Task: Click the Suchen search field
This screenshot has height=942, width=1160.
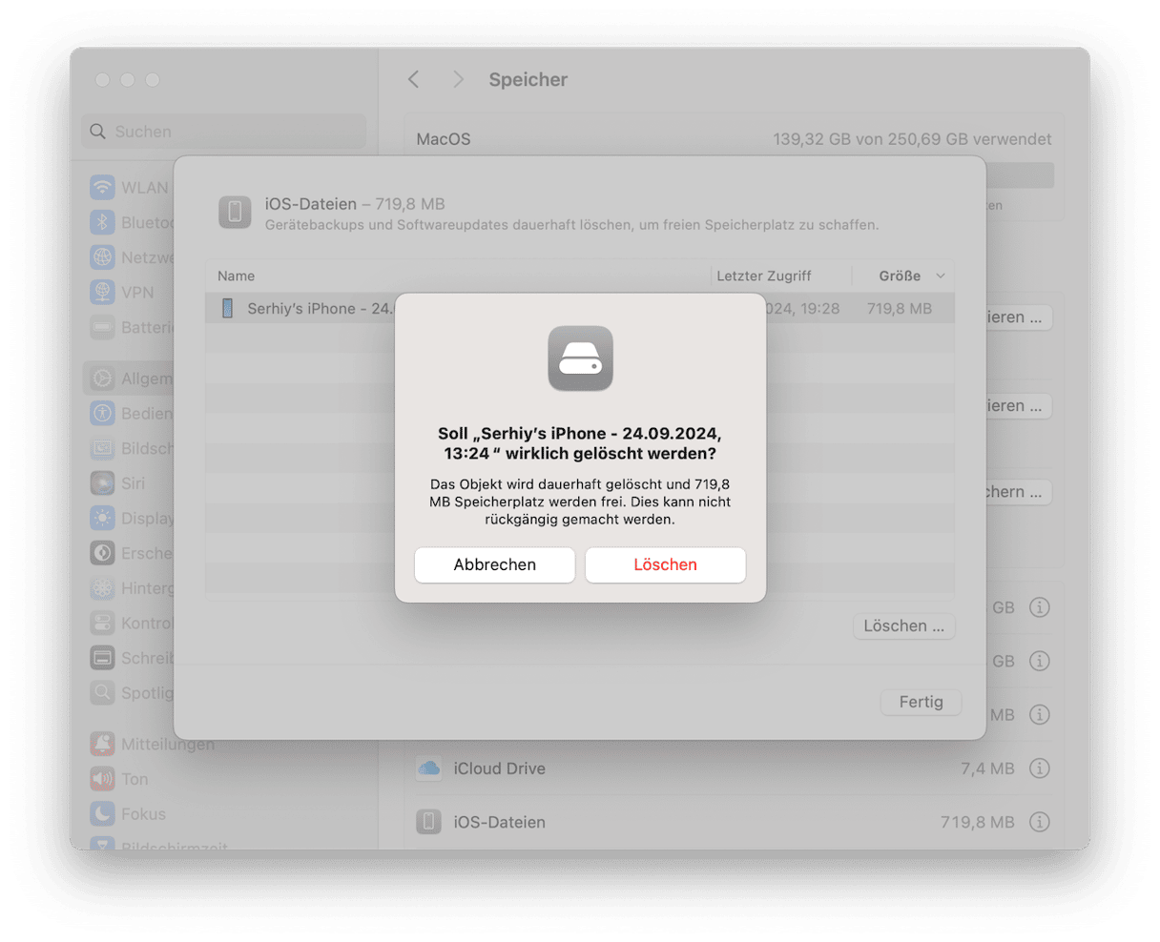Action: coord(224,132)
